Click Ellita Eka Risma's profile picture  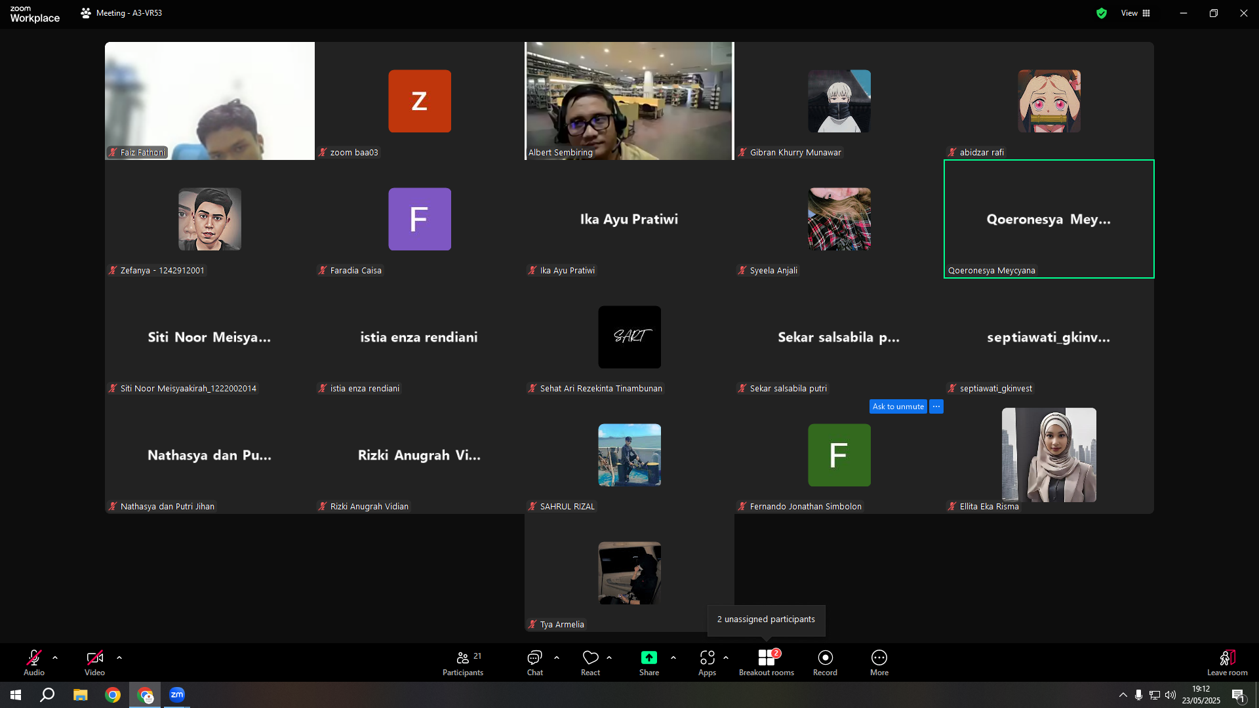1049,455
